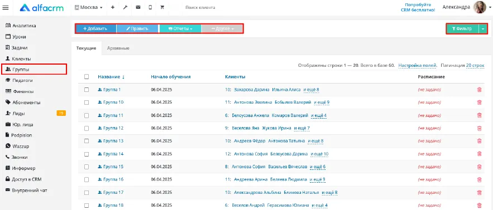Open Задачи in sidebar
The image size is (493, 210).
point(16,48)
